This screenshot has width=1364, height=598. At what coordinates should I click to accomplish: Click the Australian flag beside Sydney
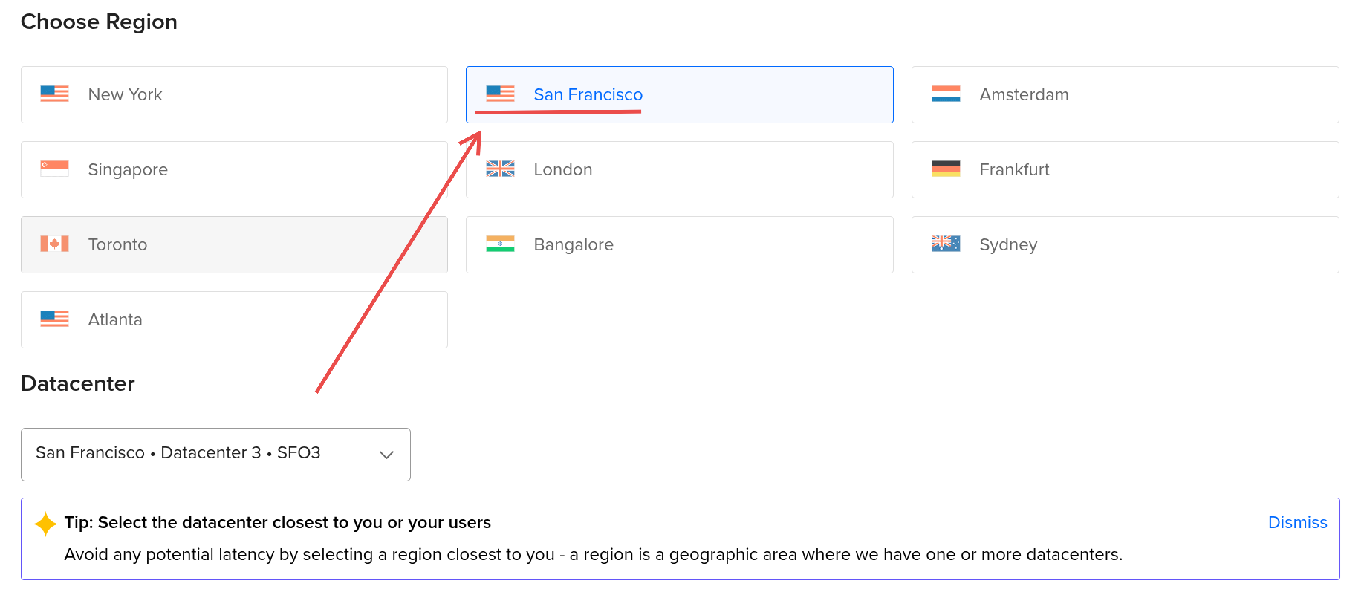point(944,244)
